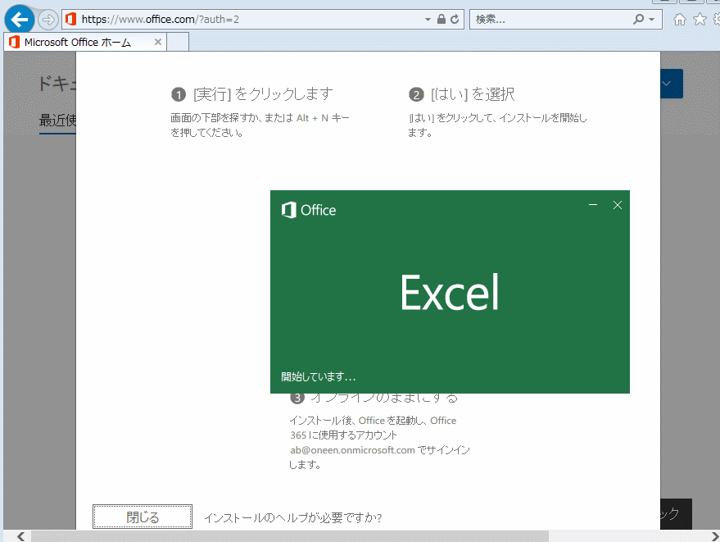Click the security lock icon in address bar

click(442, 19)
